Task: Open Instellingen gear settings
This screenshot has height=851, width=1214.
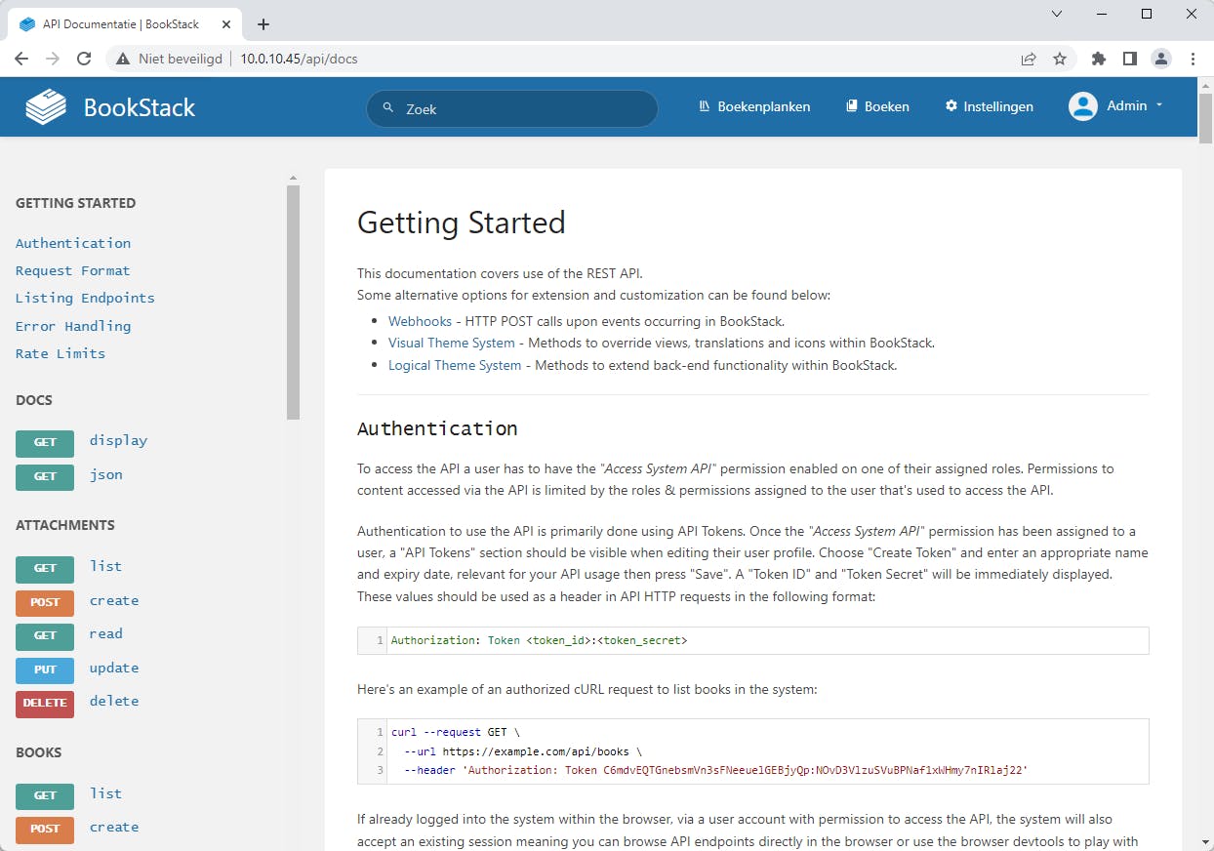Action: click(951, 106)
